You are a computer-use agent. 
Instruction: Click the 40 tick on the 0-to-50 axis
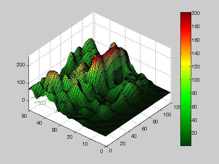(39, 123)
